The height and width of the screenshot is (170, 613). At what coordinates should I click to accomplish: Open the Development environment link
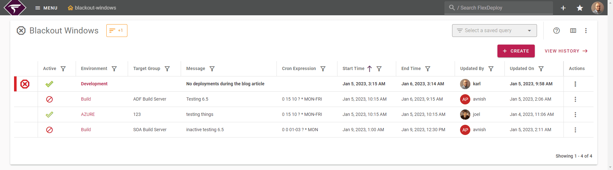94,84
